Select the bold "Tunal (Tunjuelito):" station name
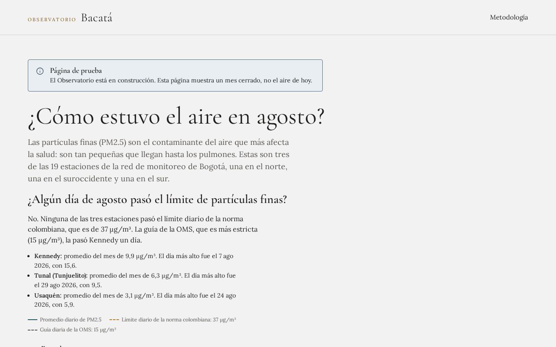 [61, 275]
